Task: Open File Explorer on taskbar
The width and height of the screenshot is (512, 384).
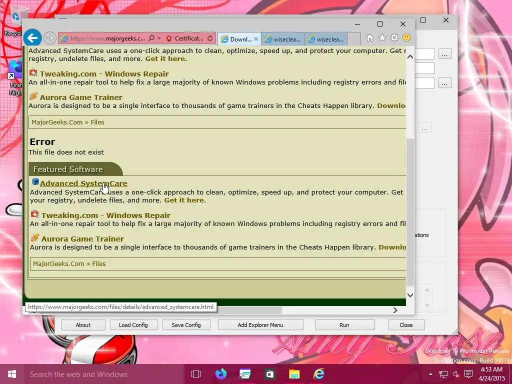Action: coord(294,374)
